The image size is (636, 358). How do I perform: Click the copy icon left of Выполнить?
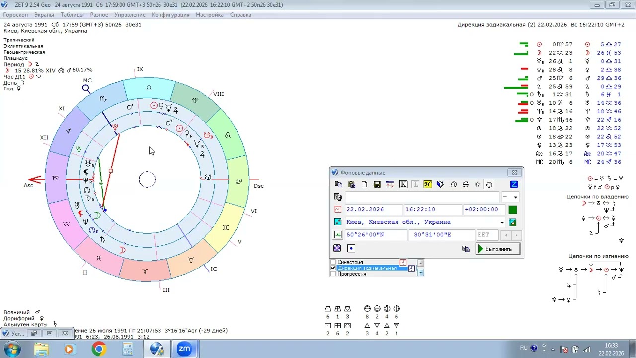(466, 249)
